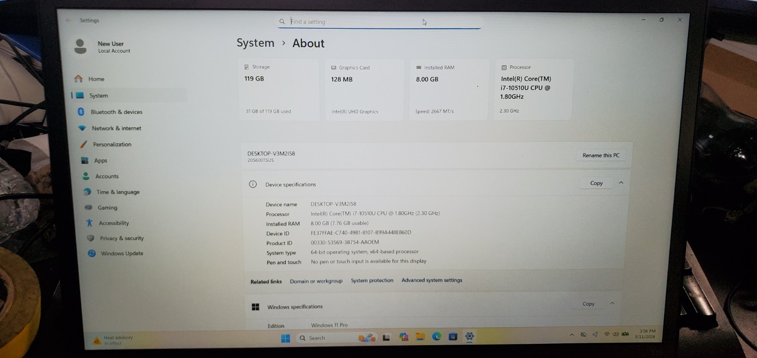Screen dimensions: 757x358
Task: Click the Windows 11 Pro edition value
Action: pyautogui.click(x=329, y=325)
